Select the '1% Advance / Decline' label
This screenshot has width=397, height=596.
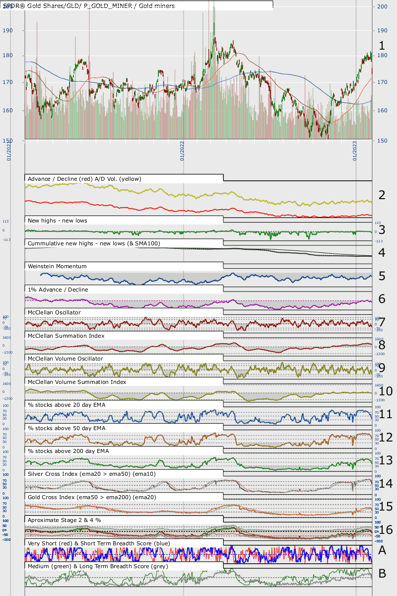(x=58, y=289)
